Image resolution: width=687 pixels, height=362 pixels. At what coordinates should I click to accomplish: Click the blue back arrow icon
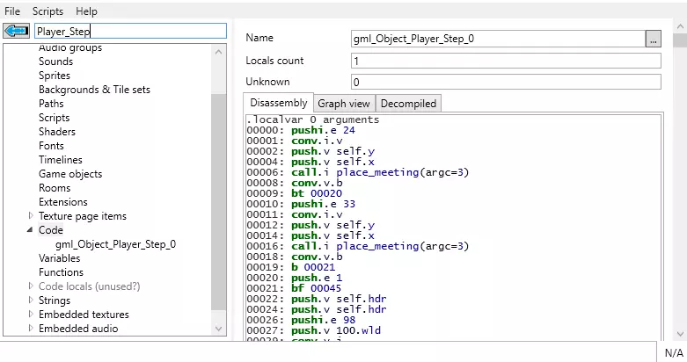(x=17, y=31)
